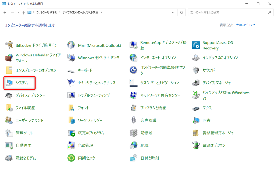The image size is (276, 170).
Task: Open the インデックスのオプション icon
Action: click(x=196, y=58)
